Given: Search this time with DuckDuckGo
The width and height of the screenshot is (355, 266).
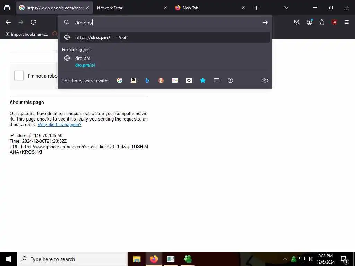Looking at the screenshot, I should (161, 80).
